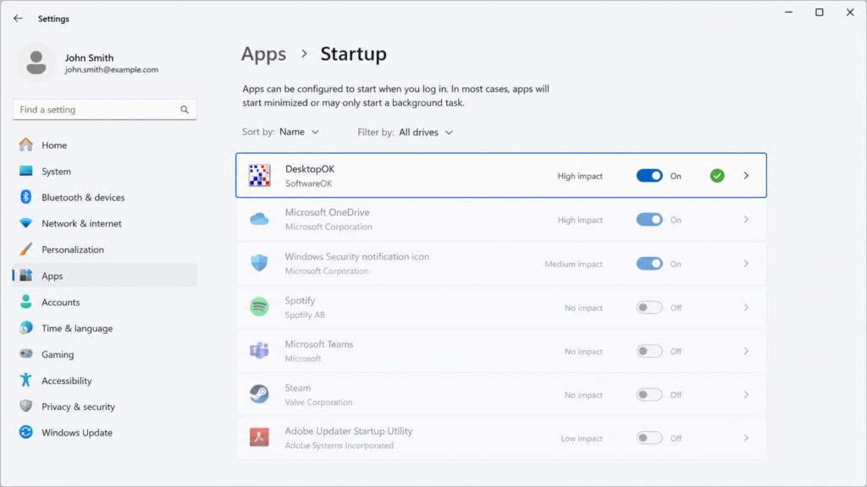Screen dimensions: 867x487
Task: Click the Spotify app icon
Action: pos(259,307)
